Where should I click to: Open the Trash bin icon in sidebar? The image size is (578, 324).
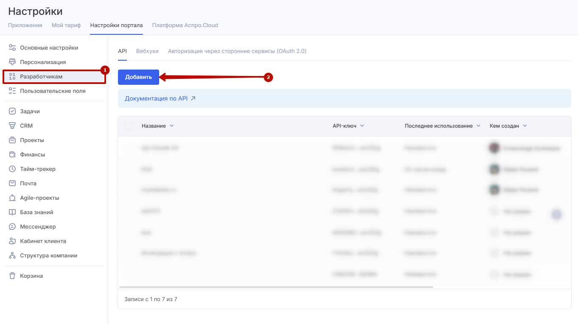pyautogui.click(x=12, y=276)
